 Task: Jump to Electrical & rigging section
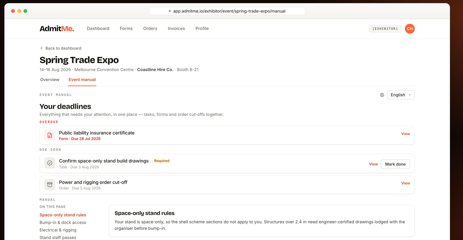[58, 230]
